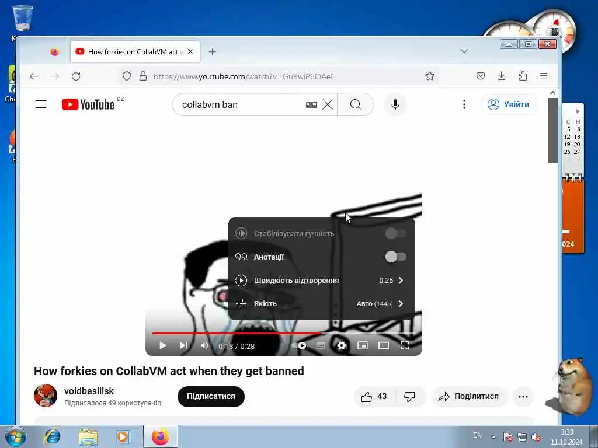Screen dimensions: 598x448
Task: Open YouTube settings three-dot menu
Action: pyautogui.click(x=464, y=104)
